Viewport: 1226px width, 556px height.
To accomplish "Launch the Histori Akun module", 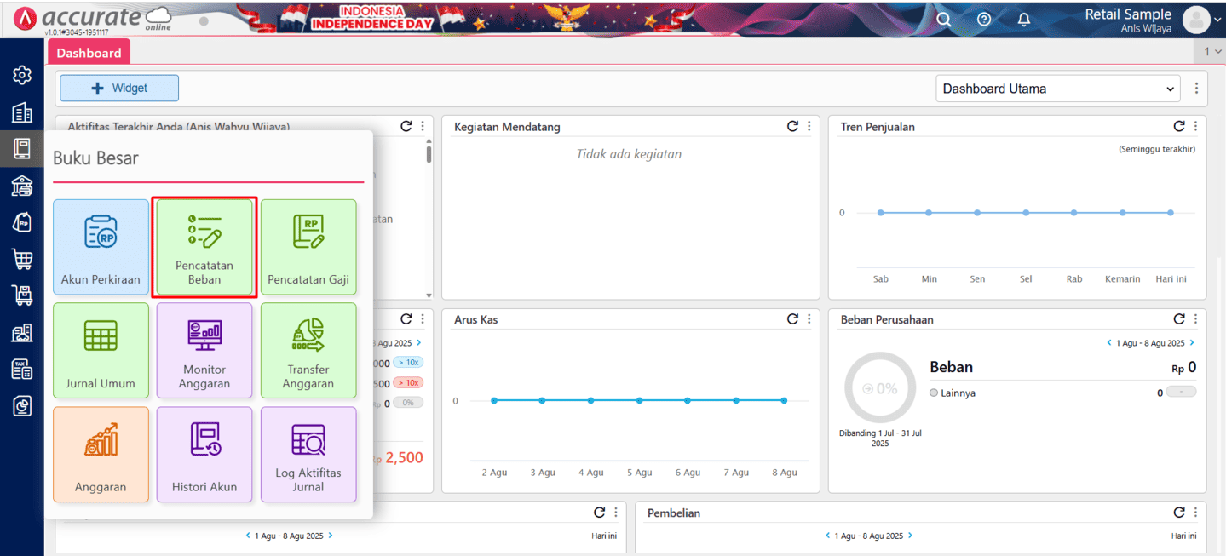I will pos(204,455).
